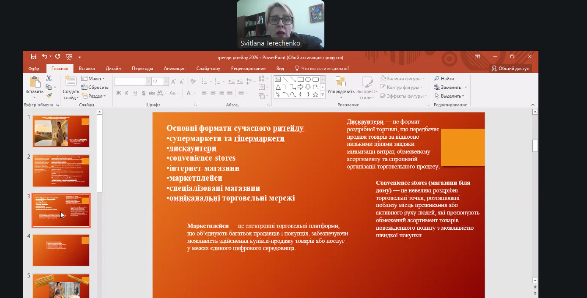
Task: Click the Undo arrow icon
Action: (45, 56)
